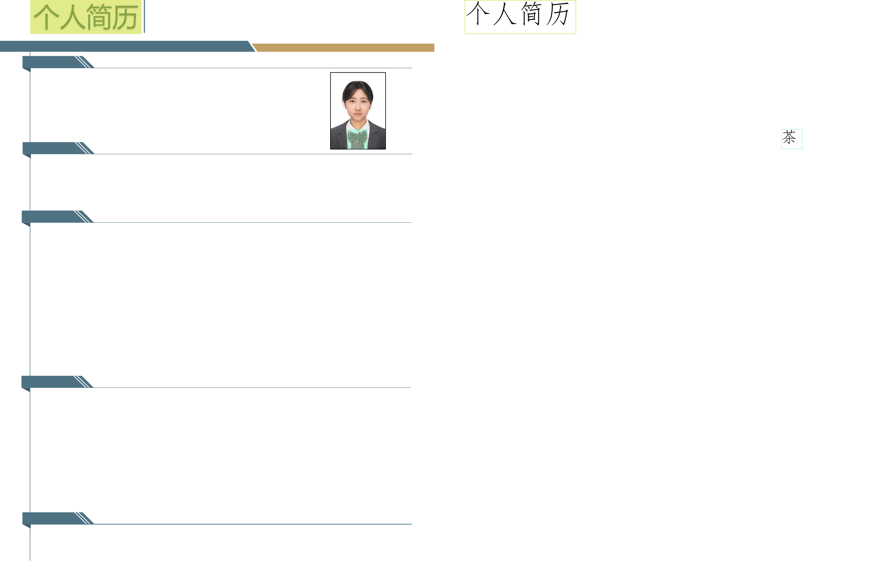The width and height of the screenshot is (869, 561).
Task: Click the 简 character in the outlined title
Action: point(531,14)
